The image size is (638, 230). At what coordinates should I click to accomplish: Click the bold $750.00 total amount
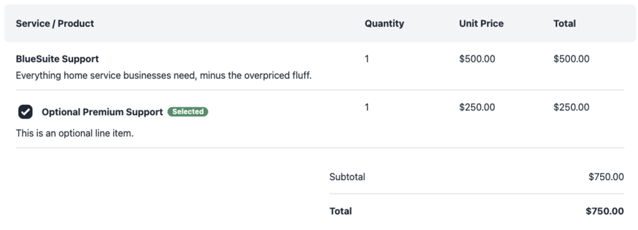(x=604, y=211)
